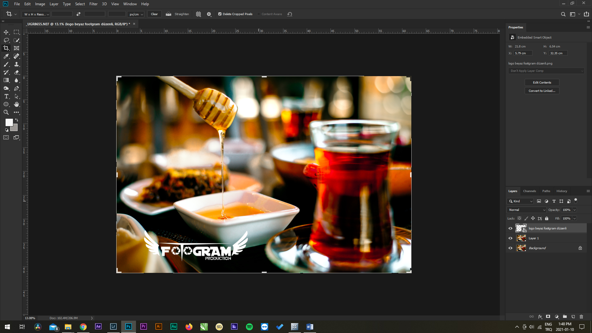The image size is (592, 333).
Task: Create a new layer in the Layers panel
Action: (x=573, y=316)
